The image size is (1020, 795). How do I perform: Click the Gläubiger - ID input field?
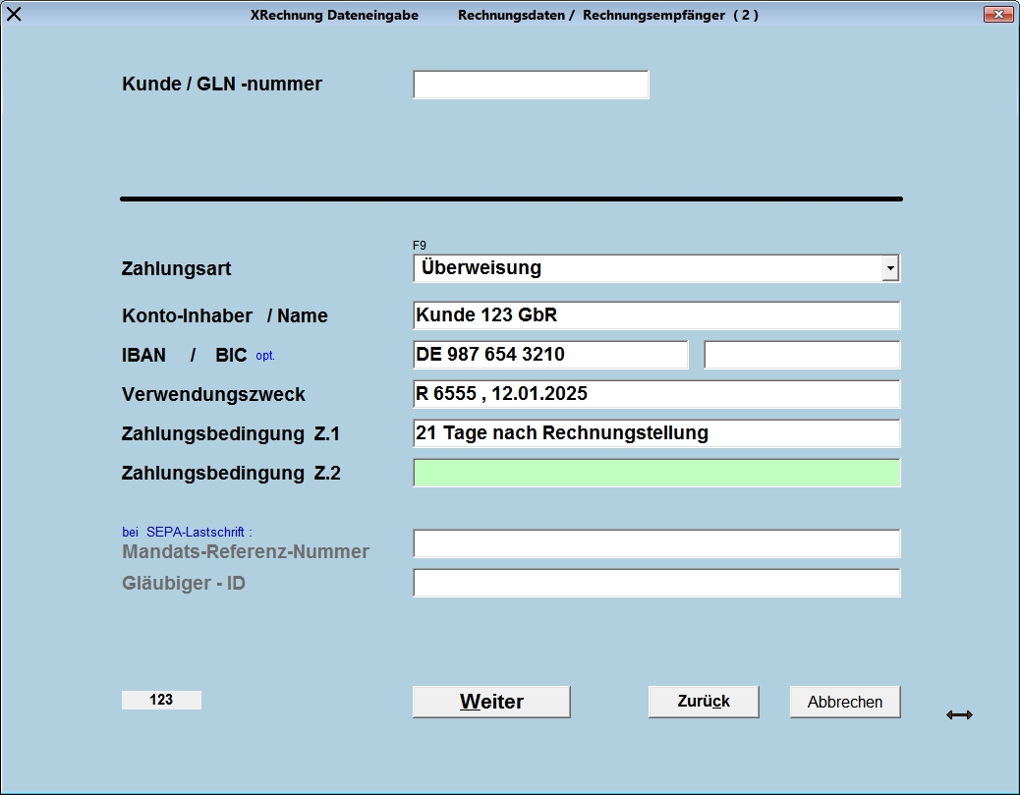pos(655,583)
